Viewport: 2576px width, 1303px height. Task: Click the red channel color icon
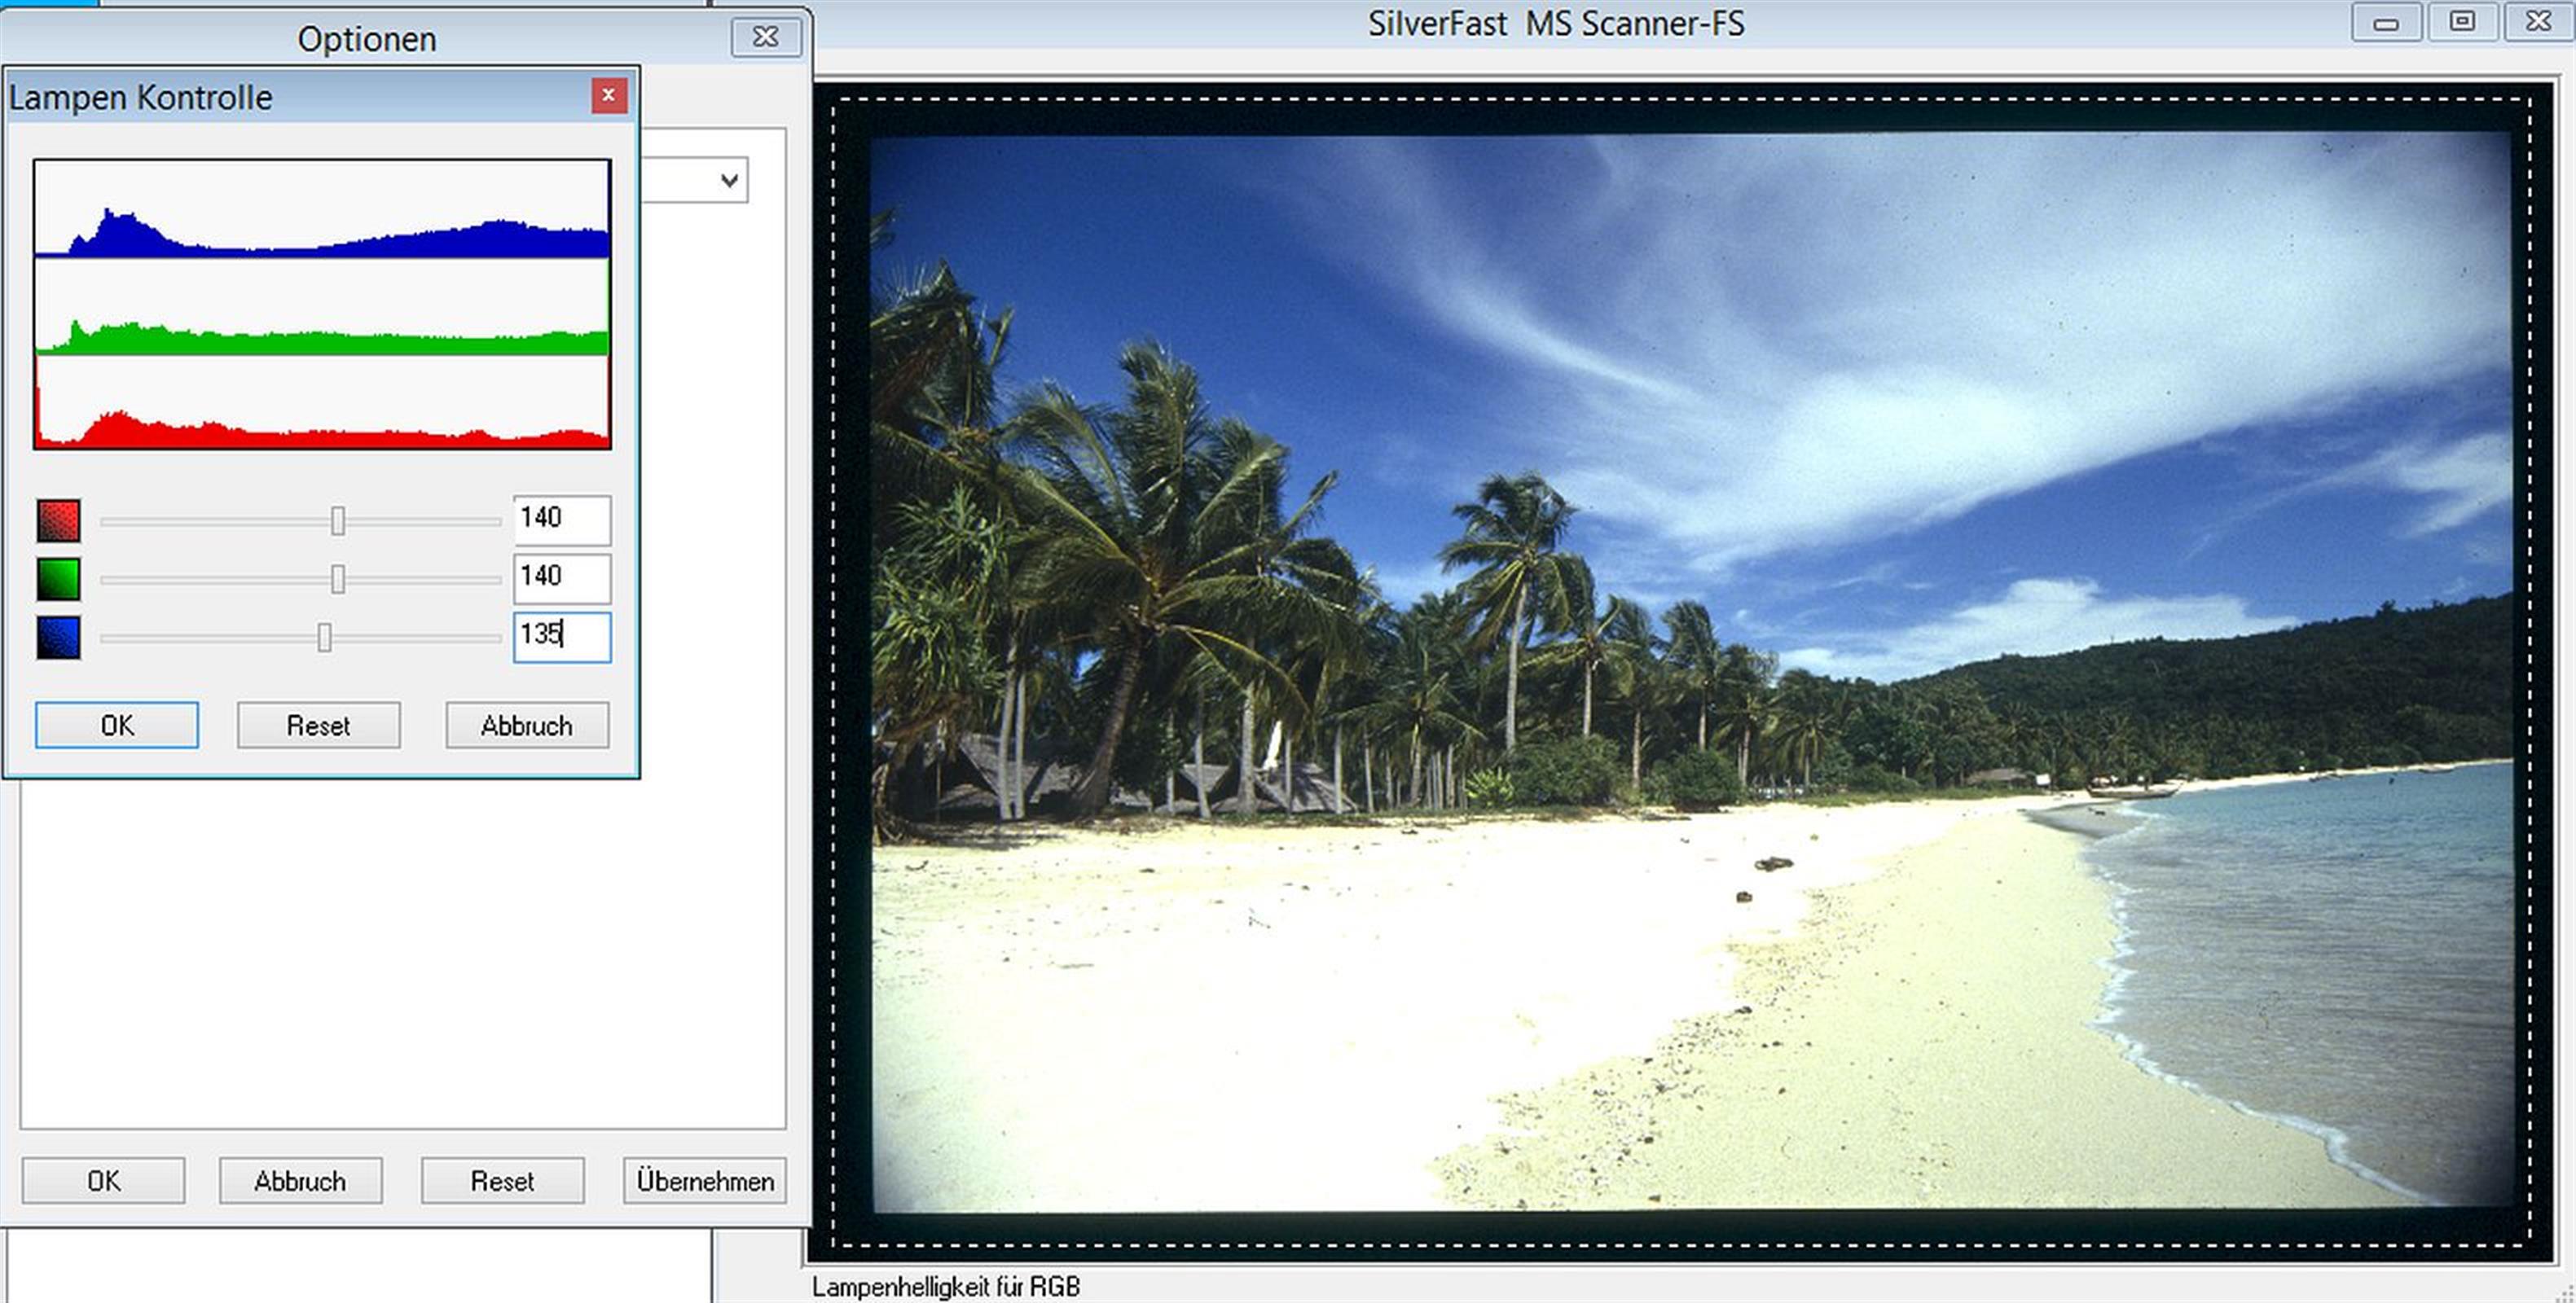pos(58,521)
